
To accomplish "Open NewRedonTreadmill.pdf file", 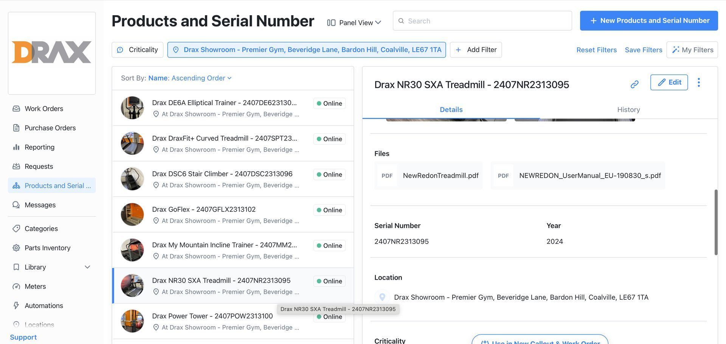I will 428,175.
